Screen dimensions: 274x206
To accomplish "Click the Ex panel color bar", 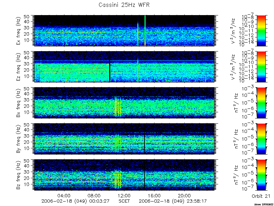I will click(x=261, y=31).
